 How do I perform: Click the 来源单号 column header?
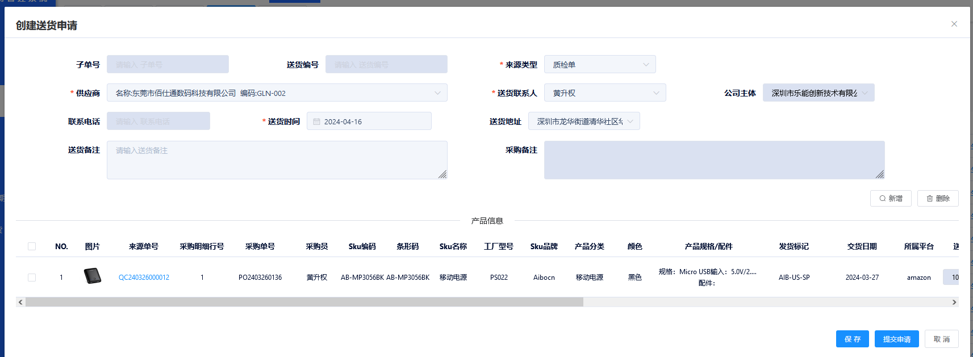coord(144,246)
